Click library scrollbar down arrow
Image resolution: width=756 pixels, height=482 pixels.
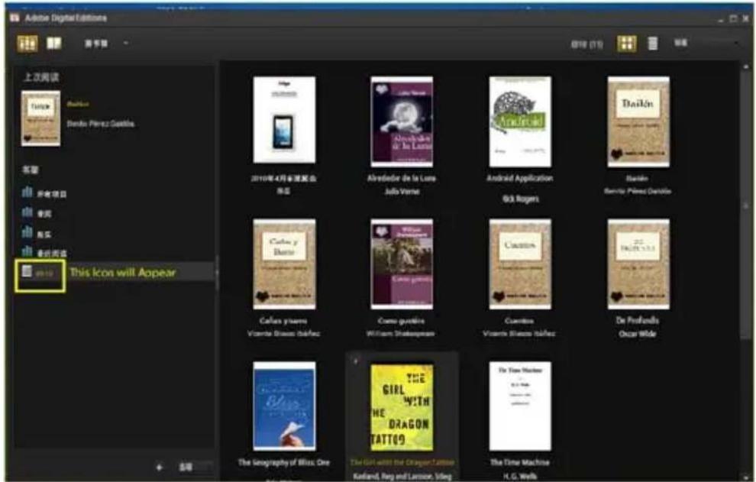coord(746,476)
